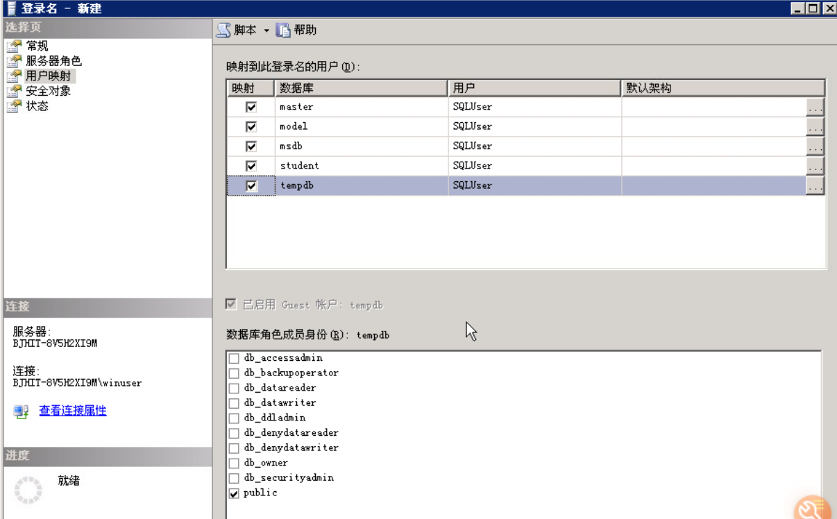Click the orange wrench overlay icon
Screen dimensions: 837x519
812,508
